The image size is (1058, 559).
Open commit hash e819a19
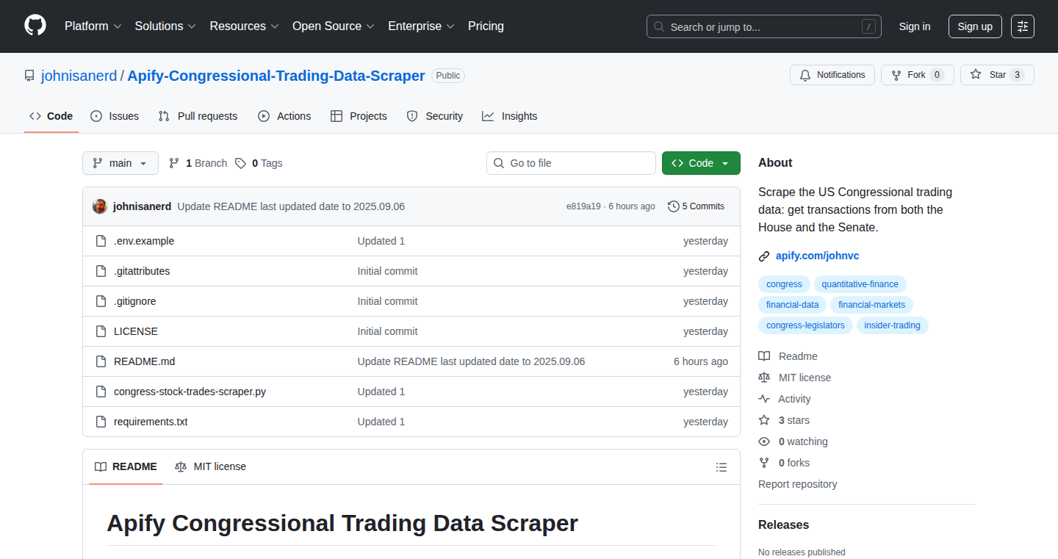tap(583, 206)
